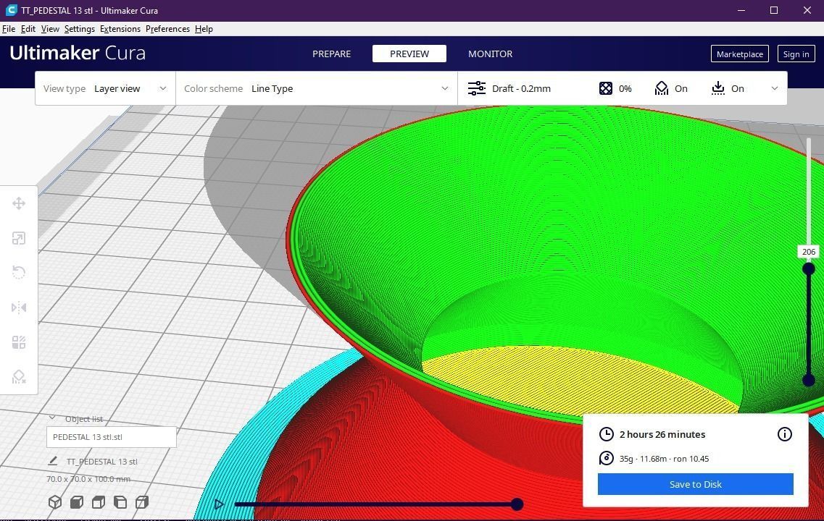
Task: Open Per Model Settings tool
Action: click(x=19, y=342)
